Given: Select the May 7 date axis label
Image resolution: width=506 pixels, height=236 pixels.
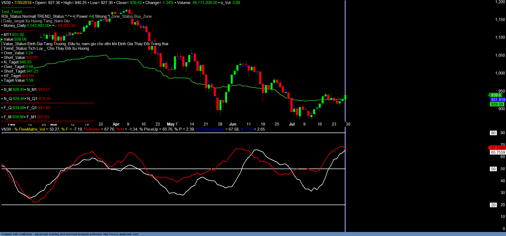Looking at the screenshot, I should coord(172,124).
